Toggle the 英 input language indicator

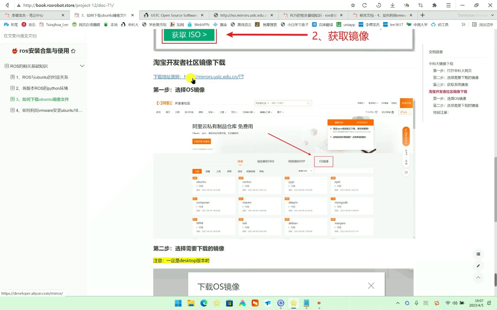(x=426, y=303)
